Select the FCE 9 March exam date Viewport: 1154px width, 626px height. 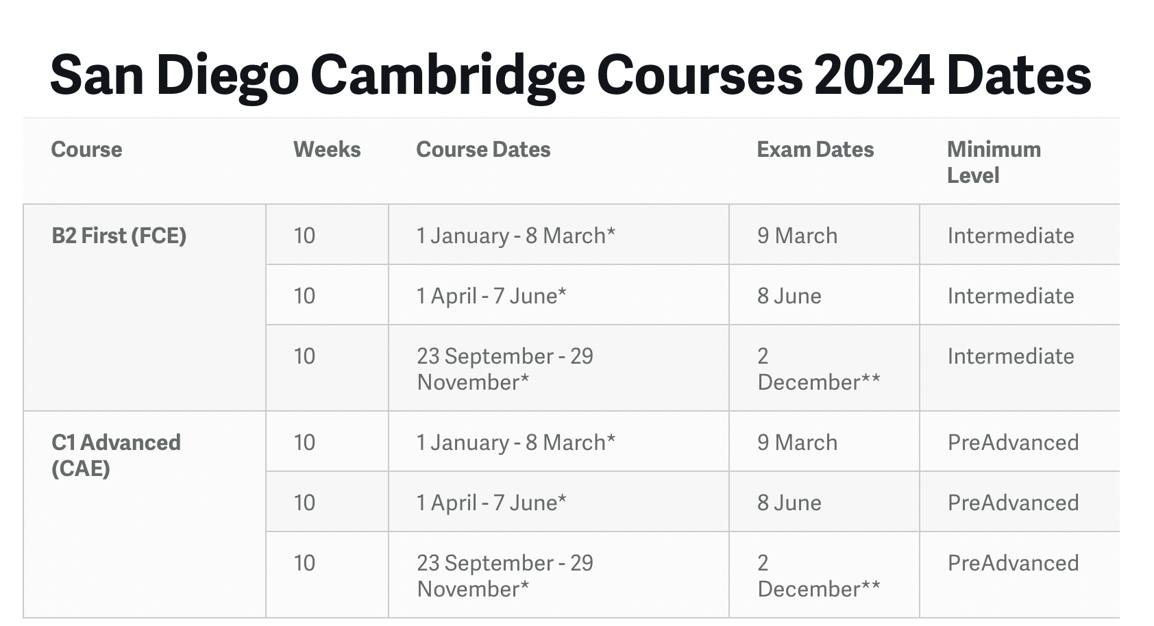pyautogui.click(x=797, y=236)
